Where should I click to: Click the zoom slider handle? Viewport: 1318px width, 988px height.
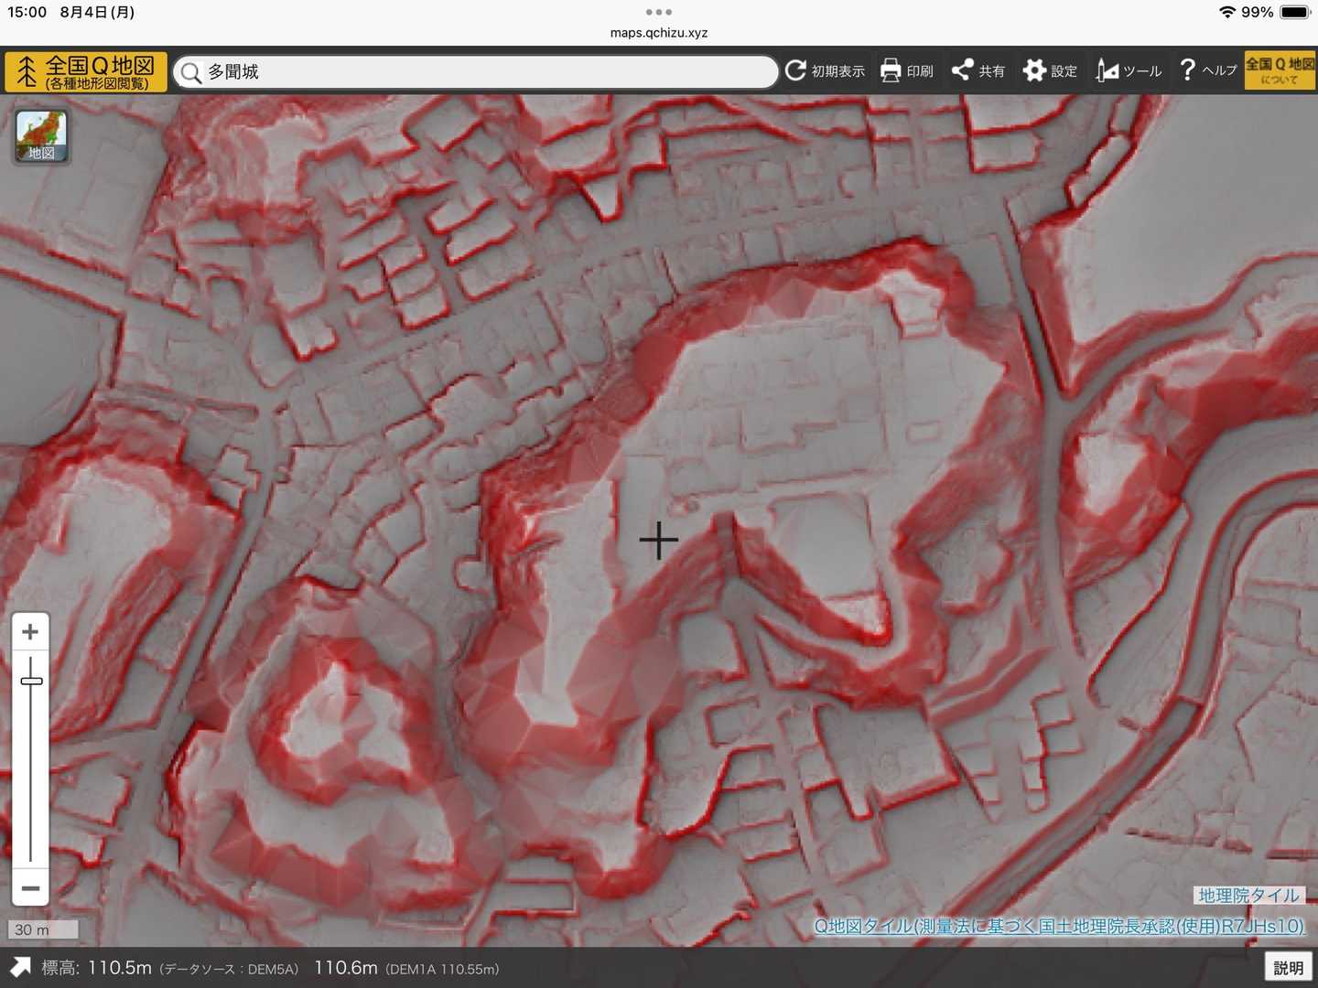pyautogui.click(x=31, y=681)
